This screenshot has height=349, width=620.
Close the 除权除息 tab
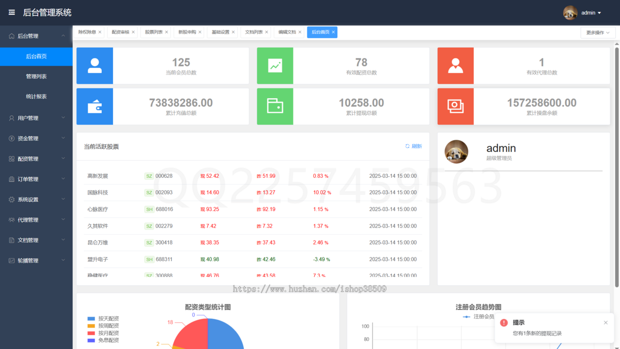coord(100,32)
